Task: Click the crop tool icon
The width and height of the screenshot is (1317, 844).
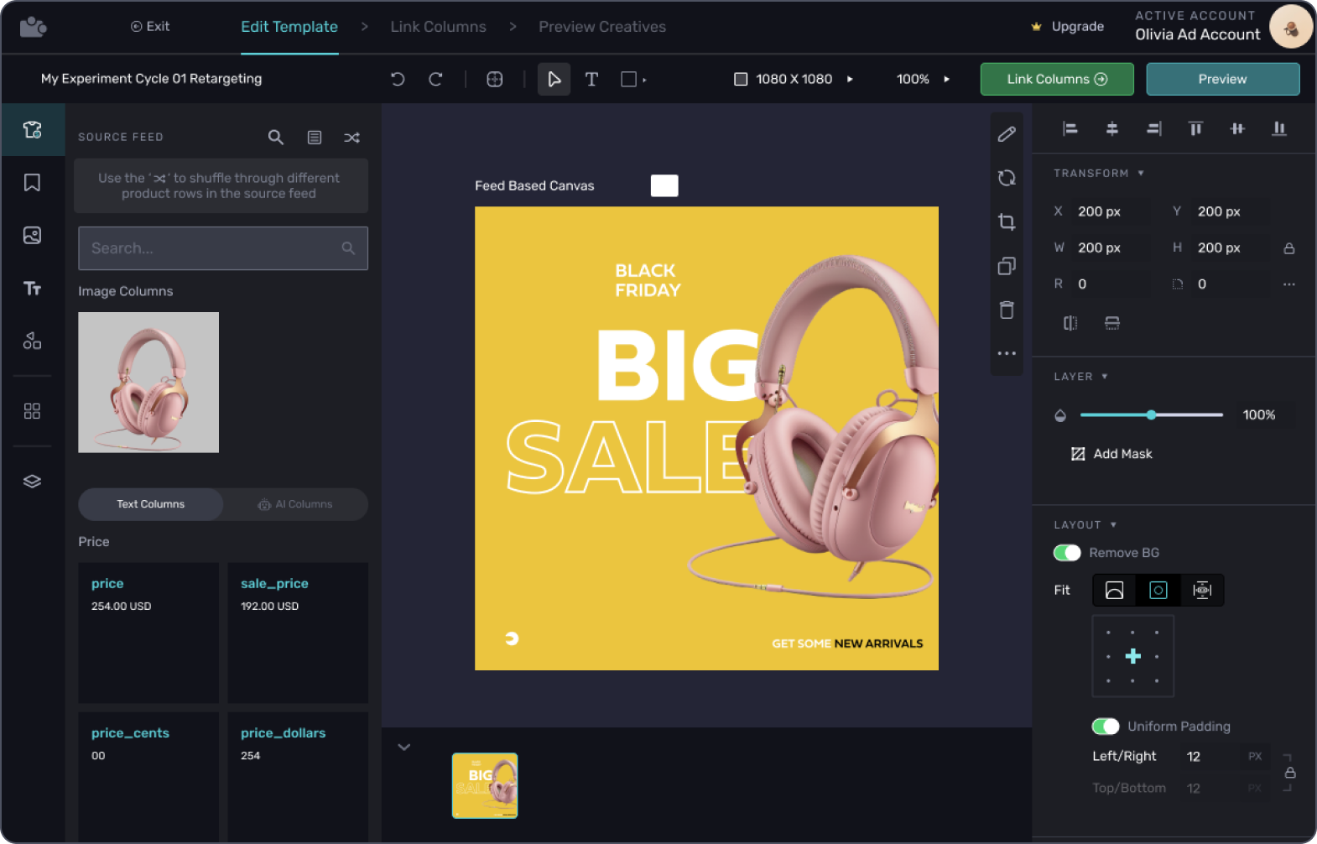Action: (1007, 222)
